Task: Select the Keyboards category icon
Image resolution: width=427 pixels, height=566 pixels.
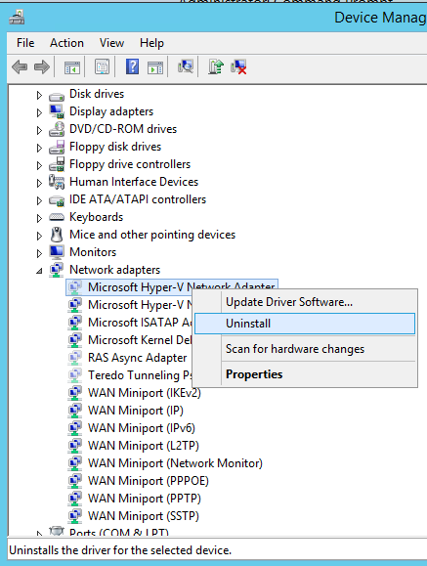Action: (x=57, y=217)
